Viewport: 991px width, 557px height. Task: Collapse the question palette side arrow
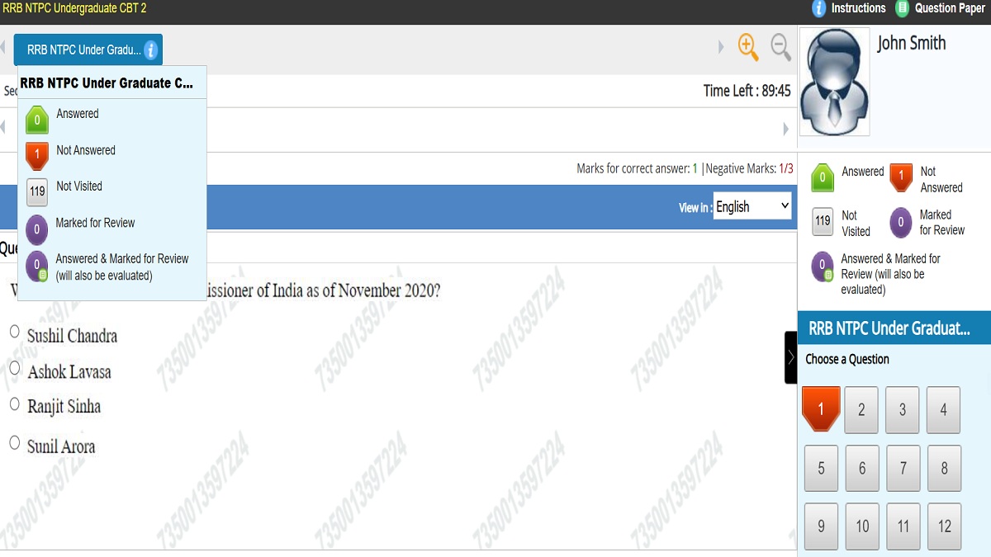790,357
